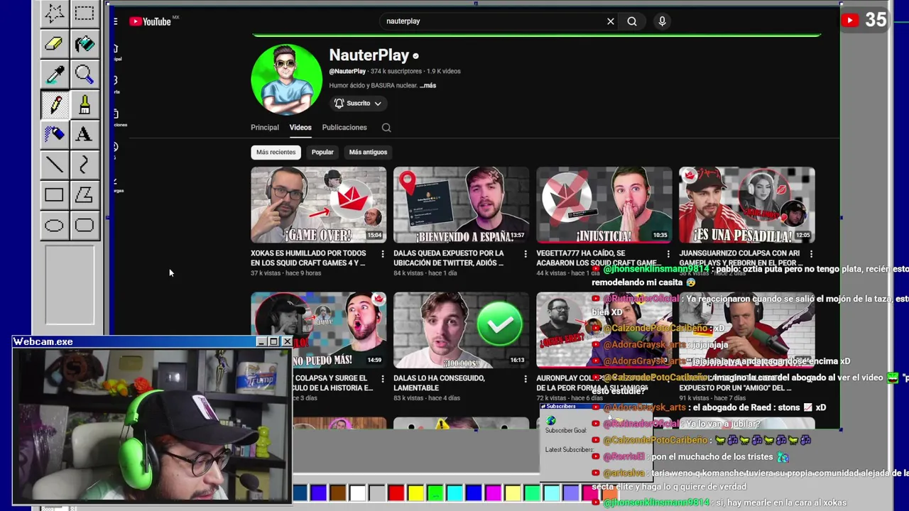The width and height of the screenshot is (909, 511).
Task: Minimize the Webcam.exe window
Action: pos(261,342)
